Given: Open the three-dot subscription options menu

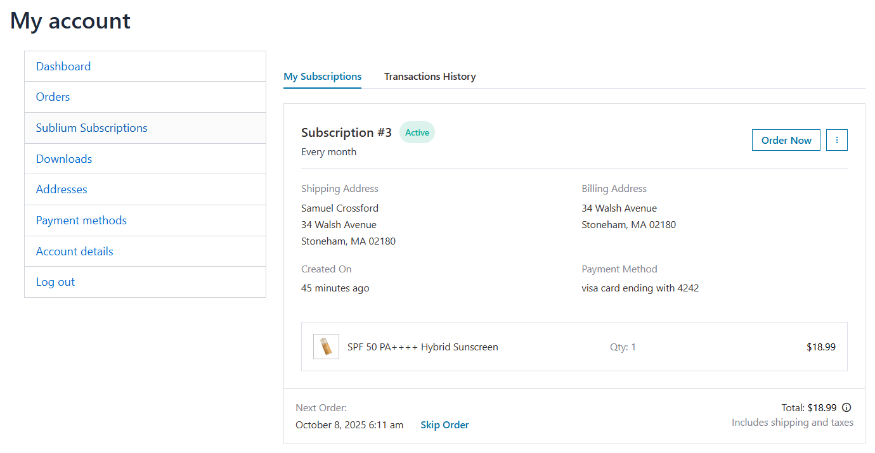Looking at the screenshot, I should pyautogui.click(x=836, y=139).
